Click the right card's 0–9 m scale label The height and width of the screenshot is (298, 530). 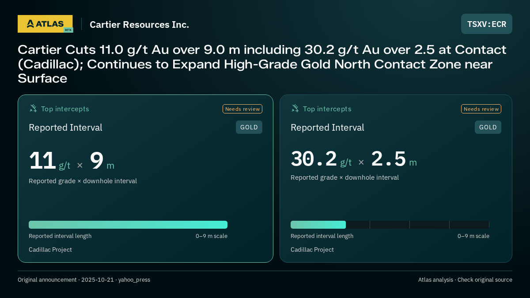click(x=473, y=236)
